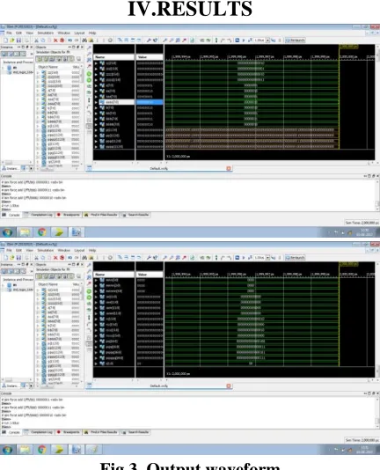Click Save icon in lower ISim toolbar
Viewport: 380px width, 470px height.
click(x=18, y=258)
